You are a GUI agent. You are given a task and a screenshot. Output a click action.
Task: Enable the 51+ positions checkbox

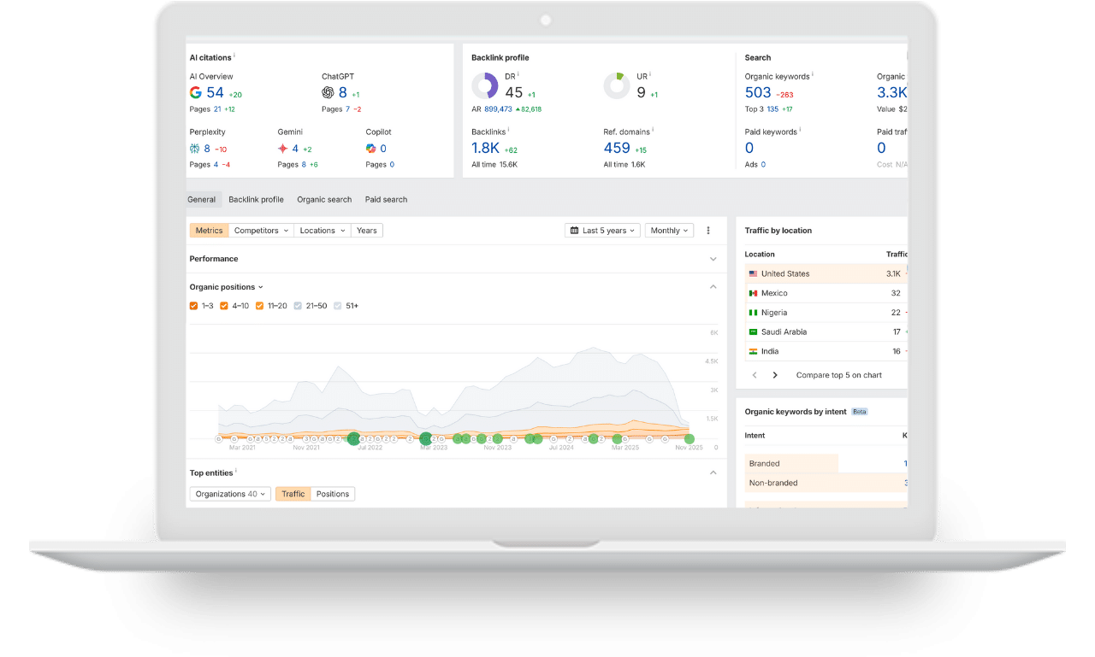coord(338,305)
